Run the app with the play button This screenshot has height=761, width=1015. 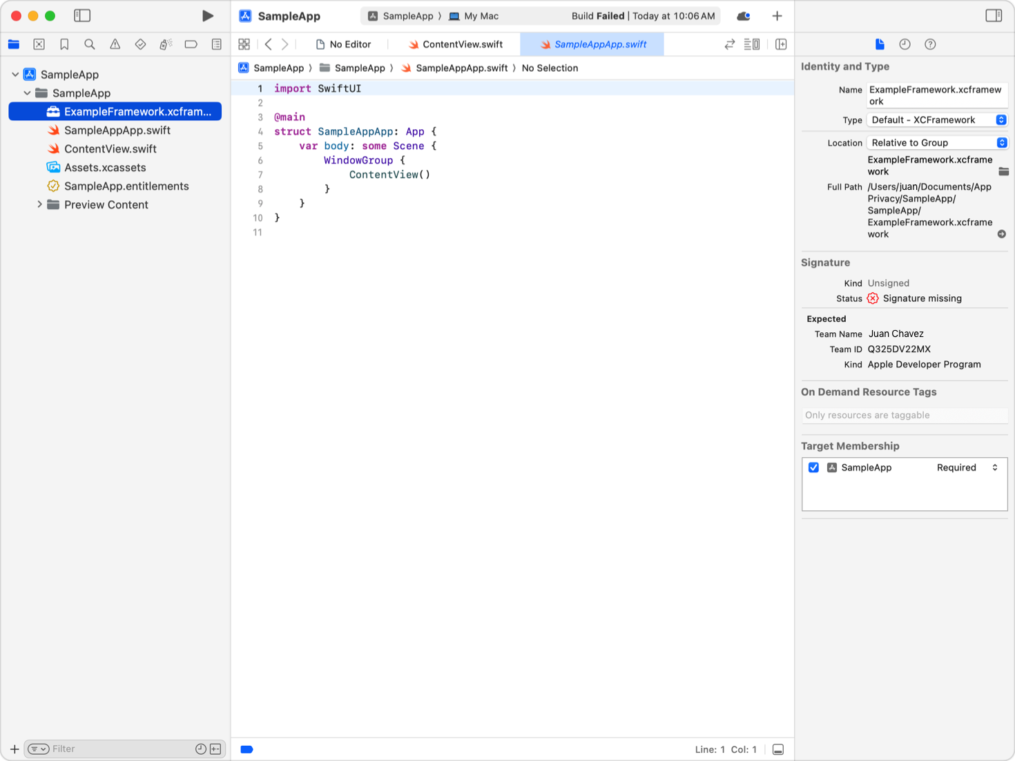click(208, 15)
